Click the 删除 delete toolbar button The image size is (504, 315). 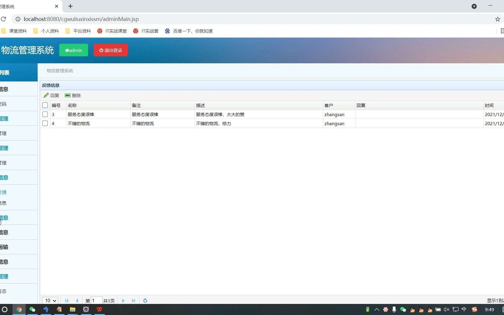click(73, 95)
